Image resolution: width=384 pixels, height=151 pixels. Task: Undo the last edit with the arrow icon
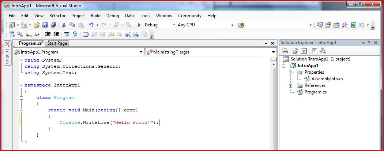pos(91,25)
